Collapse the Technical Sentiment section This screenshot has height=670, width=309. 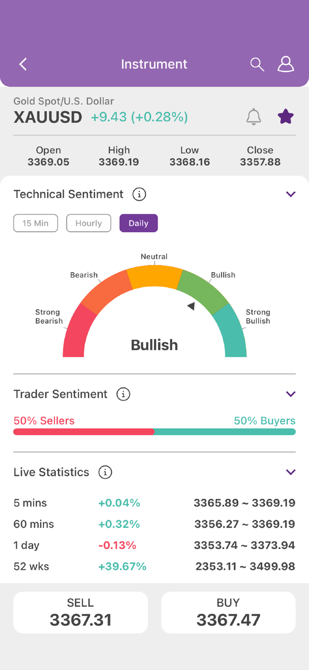coord(291,194)
